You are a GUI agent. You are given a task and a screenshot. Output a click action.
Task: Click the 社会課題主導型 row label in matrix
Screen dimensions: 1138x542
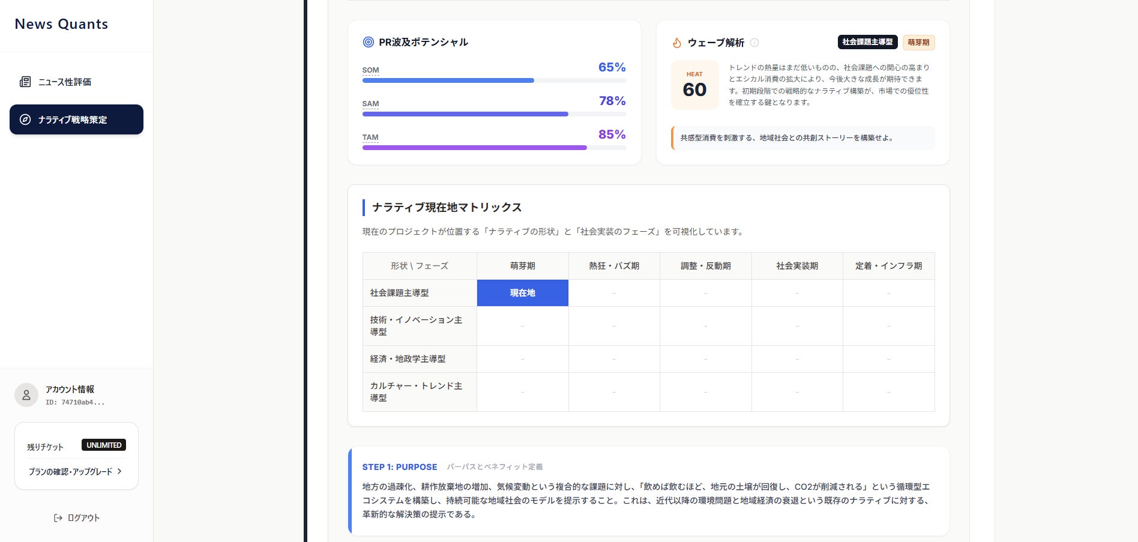tap(420, 293)
